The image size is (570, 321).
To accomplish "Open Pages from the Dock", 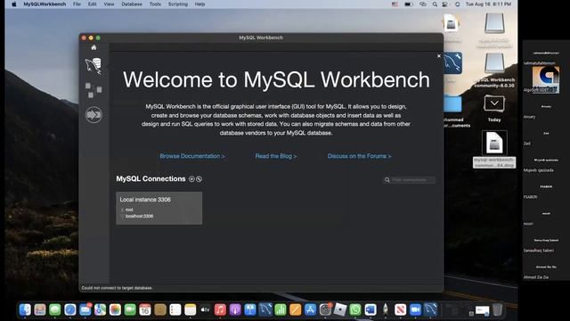I will point(295,309).
